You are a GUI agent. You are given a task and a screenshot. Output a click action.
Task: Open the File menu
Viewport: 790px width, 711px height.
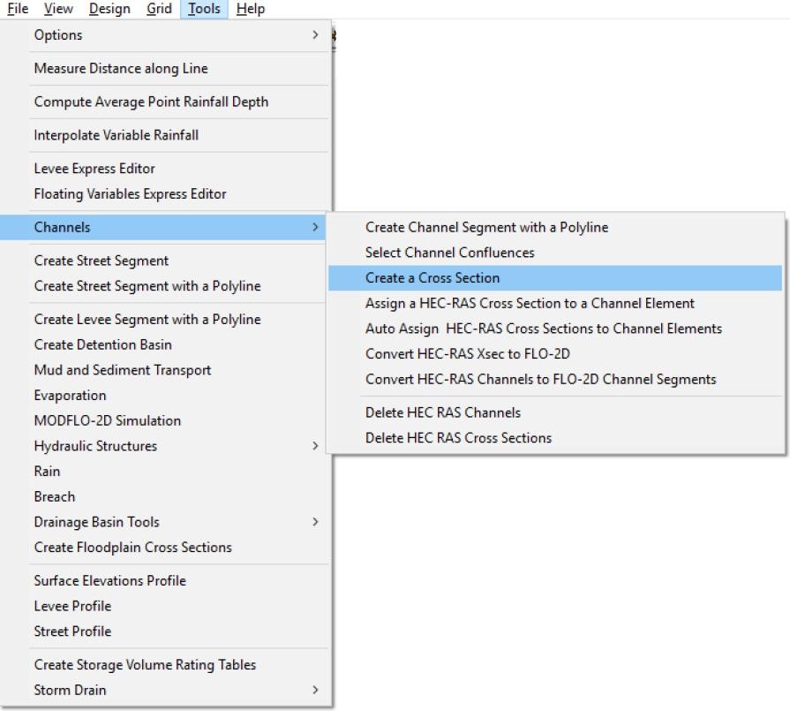18,9
